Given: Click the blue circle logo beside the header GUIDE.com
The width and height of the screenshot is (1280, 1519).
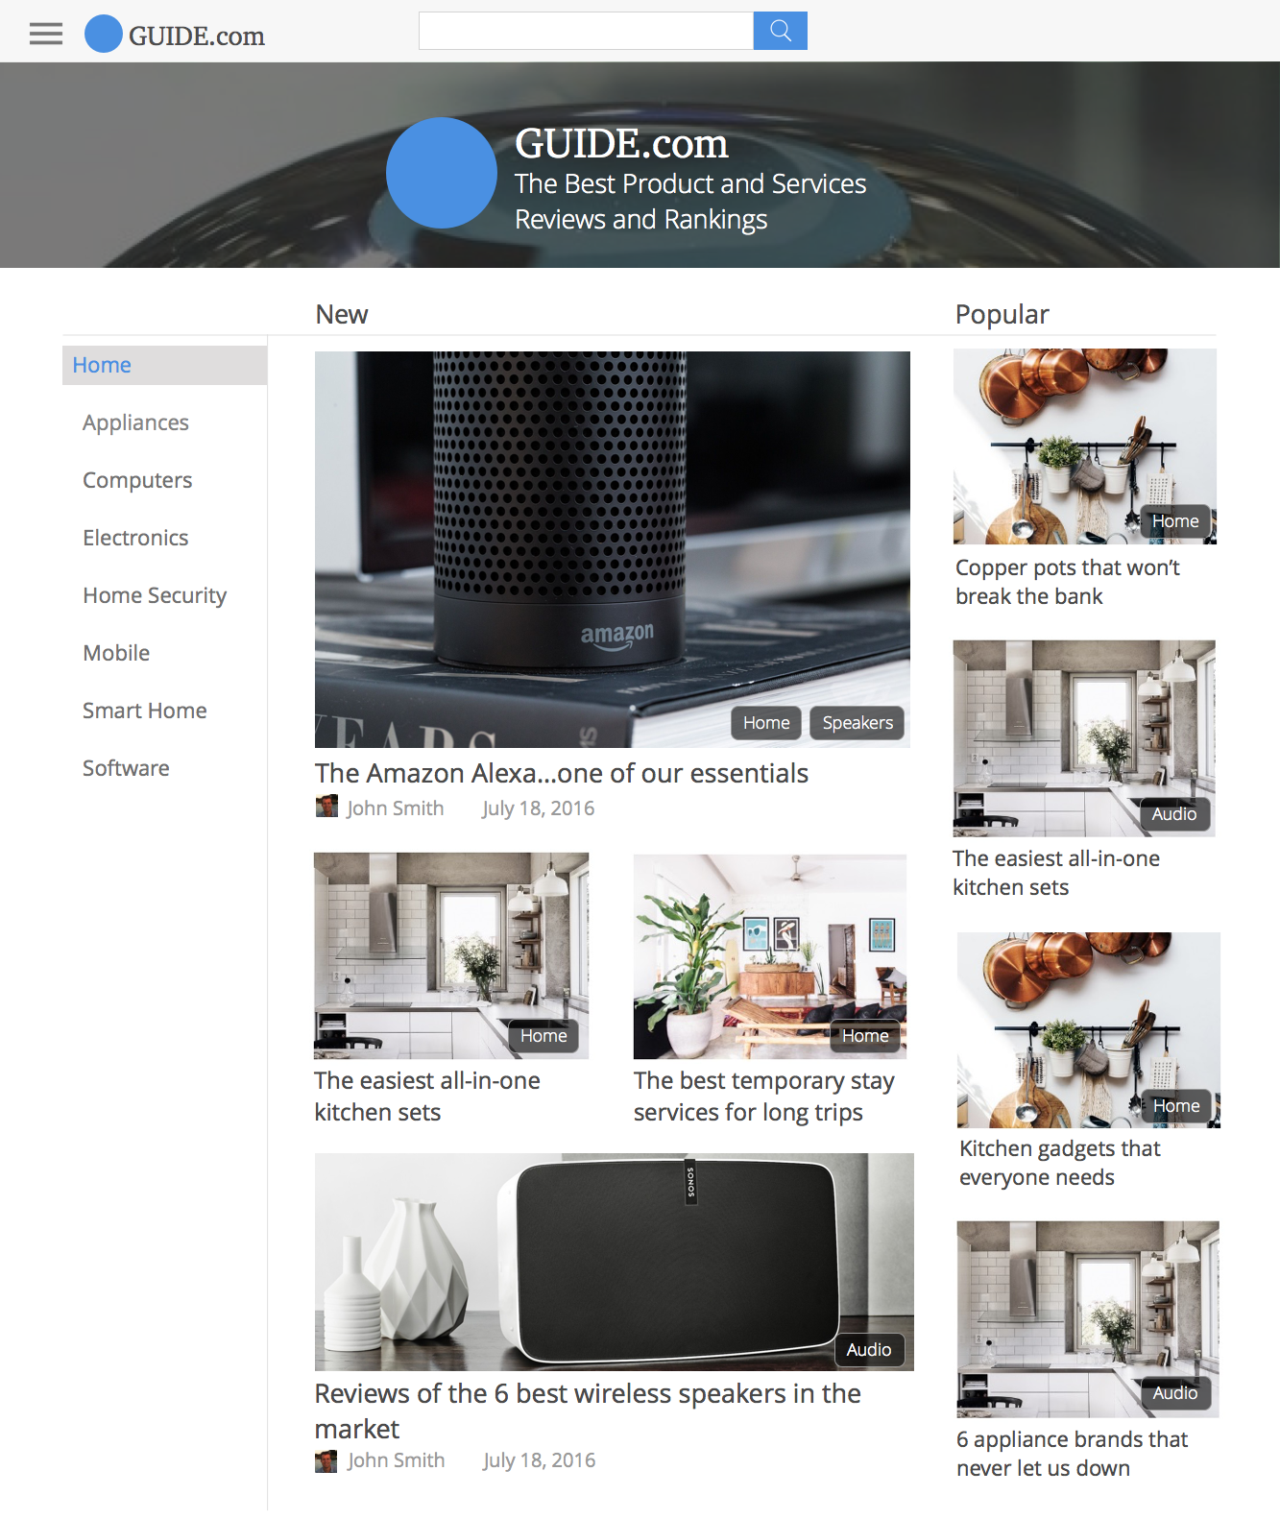Looking at the screenshot, I should pyautogui.click(x=104, y=34).
